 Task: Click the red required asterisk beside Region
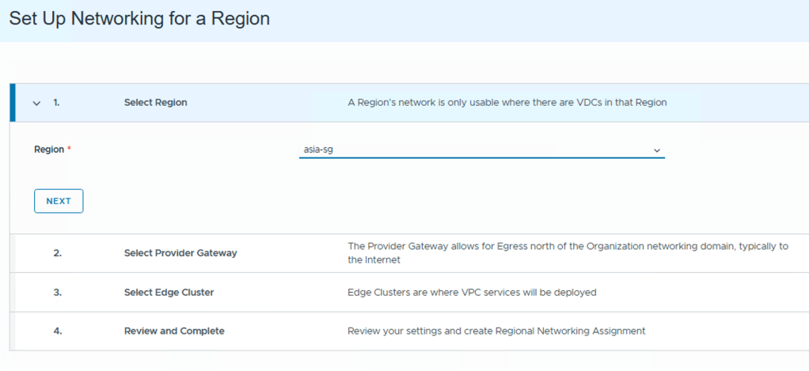click(x=69, y=149)
